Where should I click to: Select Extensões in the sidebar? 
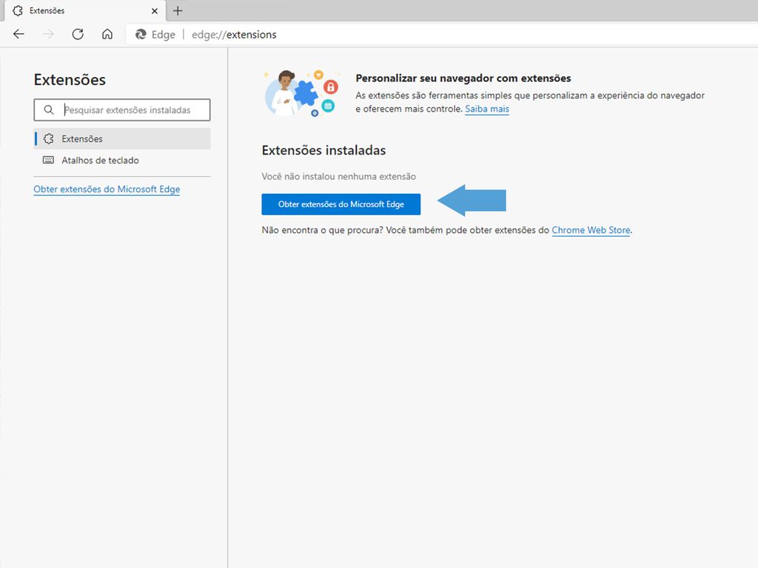coord(122,138)
